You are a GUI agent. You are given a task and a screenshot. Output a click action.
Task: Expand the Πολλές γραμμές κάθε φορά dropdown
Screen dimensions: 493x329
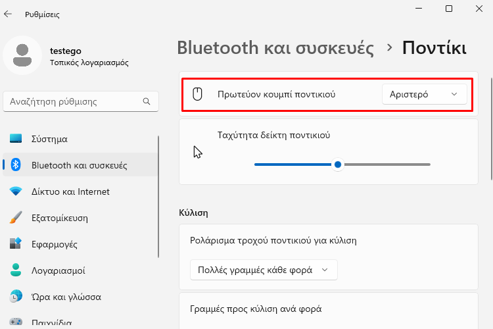(264, 270)
